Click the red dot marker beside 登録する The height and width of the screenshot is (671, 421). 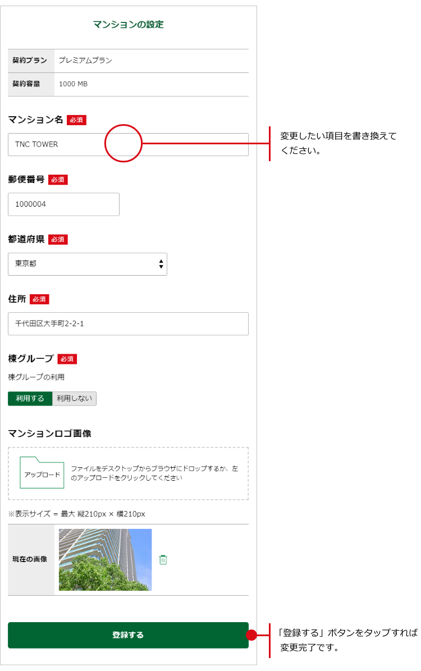tap(251, 635)
